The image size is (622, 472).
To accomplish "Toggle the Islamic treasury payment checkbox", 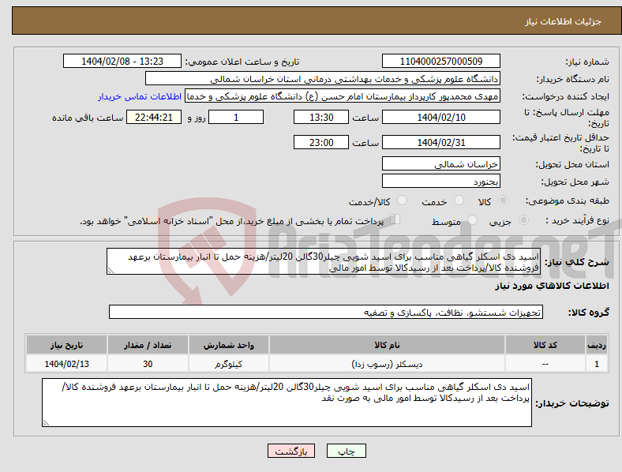I will pyautogui.click(x=395, y=219).
